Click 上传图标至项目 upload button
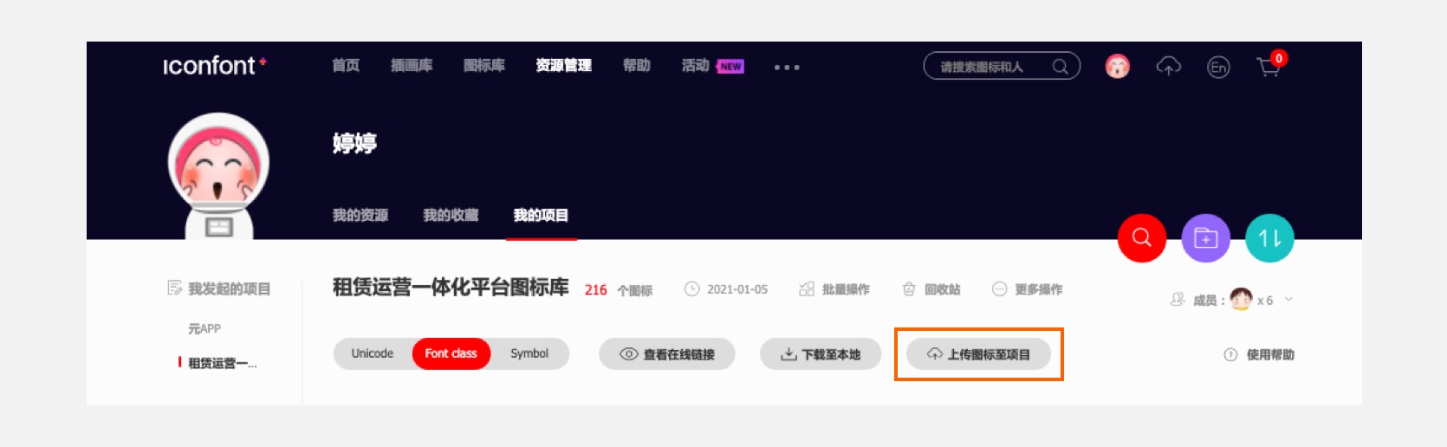The image size is (1447, 447). 979,354
